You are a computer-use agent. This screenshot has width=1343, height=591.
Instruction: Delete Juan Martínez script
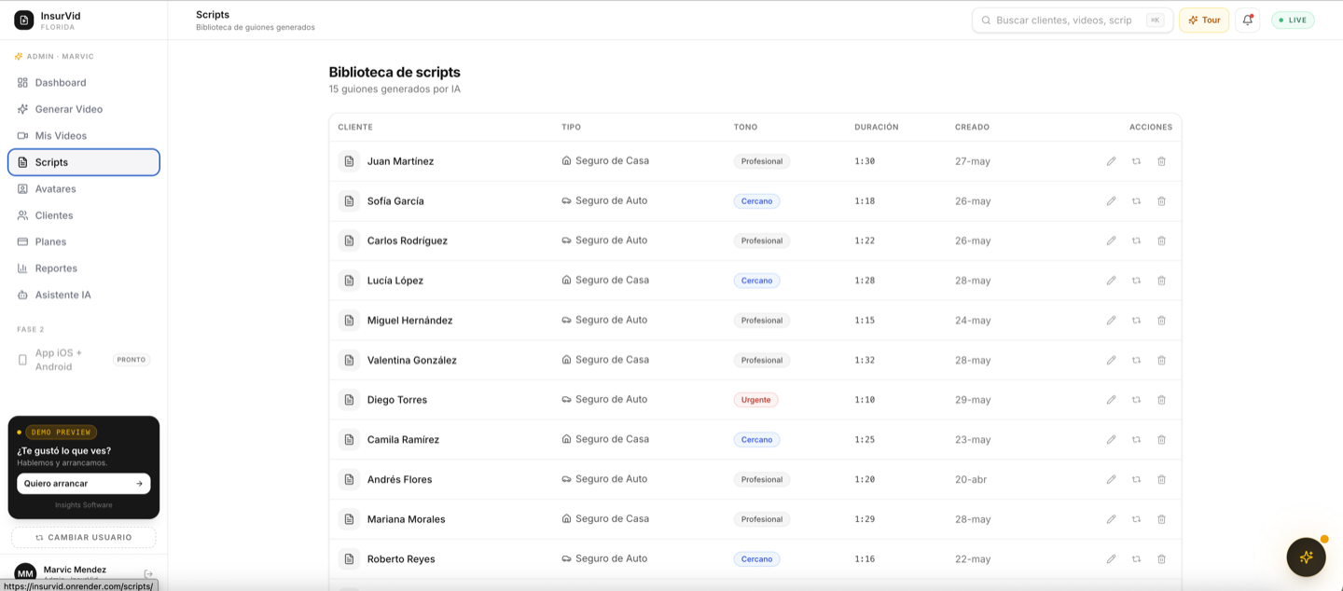(1161, 161)
